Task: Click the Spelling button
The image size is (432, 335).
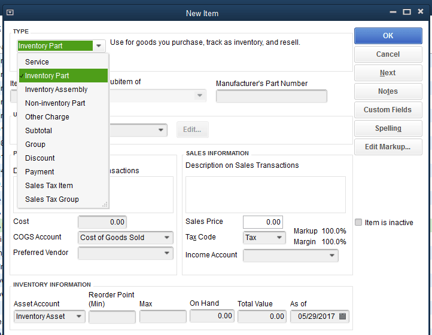Action: [x=388, y=128]
